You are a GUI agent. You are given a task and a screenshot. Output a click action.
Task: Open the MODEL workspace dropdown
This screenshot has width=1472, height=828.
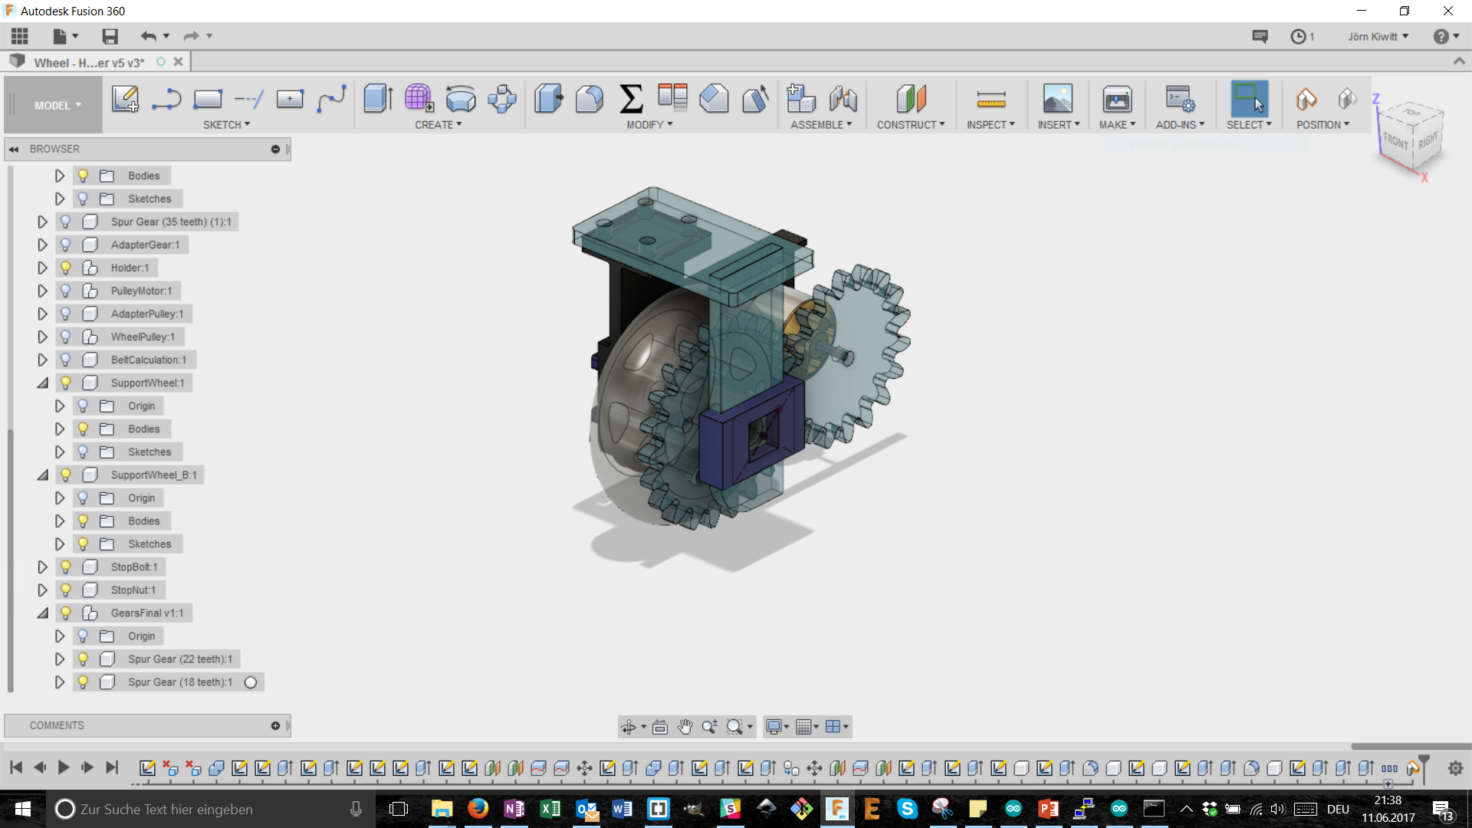pos(57,106)
